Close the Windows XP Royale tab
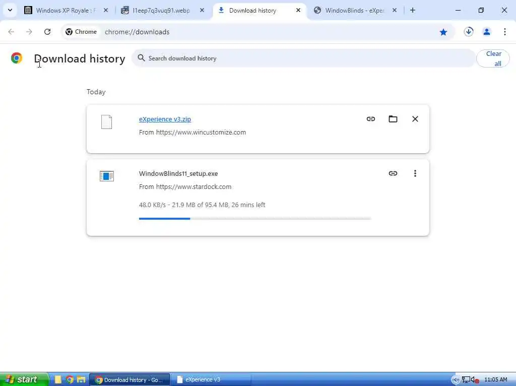 106,11
